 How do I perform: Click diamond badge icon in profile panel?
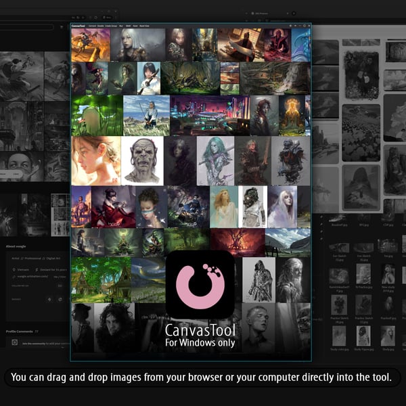49,299
